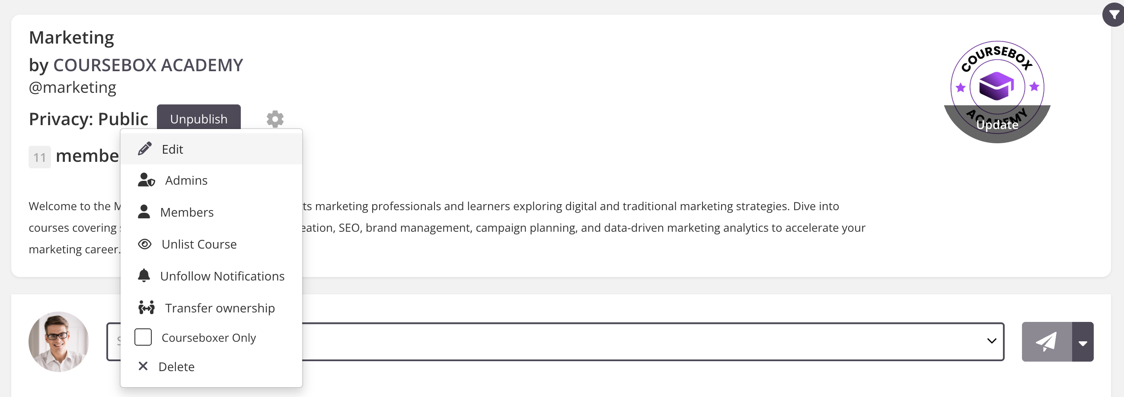Viewport: 1124px width, 397px height.
Task: Click the X icon beside Delete
Action: coord(143,366)
